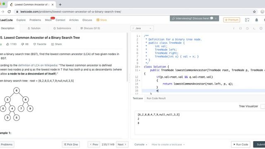Select the Testcase tab
This screenshot has height=149, width=265.
point(138,99)
